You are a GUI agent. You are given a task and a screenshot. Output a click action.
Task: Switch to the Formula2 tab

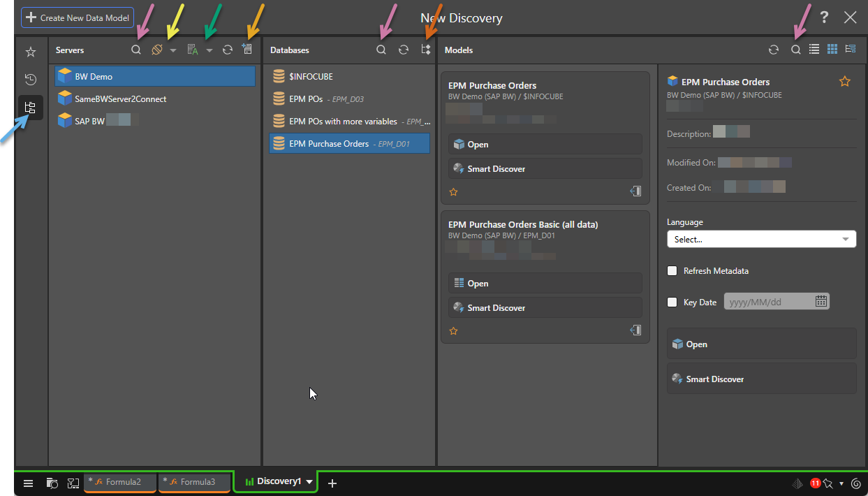pos(119,482)
